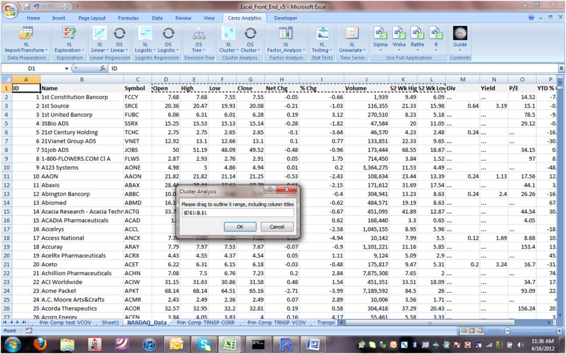The height and width of the screenshot is (354, 566).
Task: Open the Developer ribbon tab
Action: click(286, 18)
